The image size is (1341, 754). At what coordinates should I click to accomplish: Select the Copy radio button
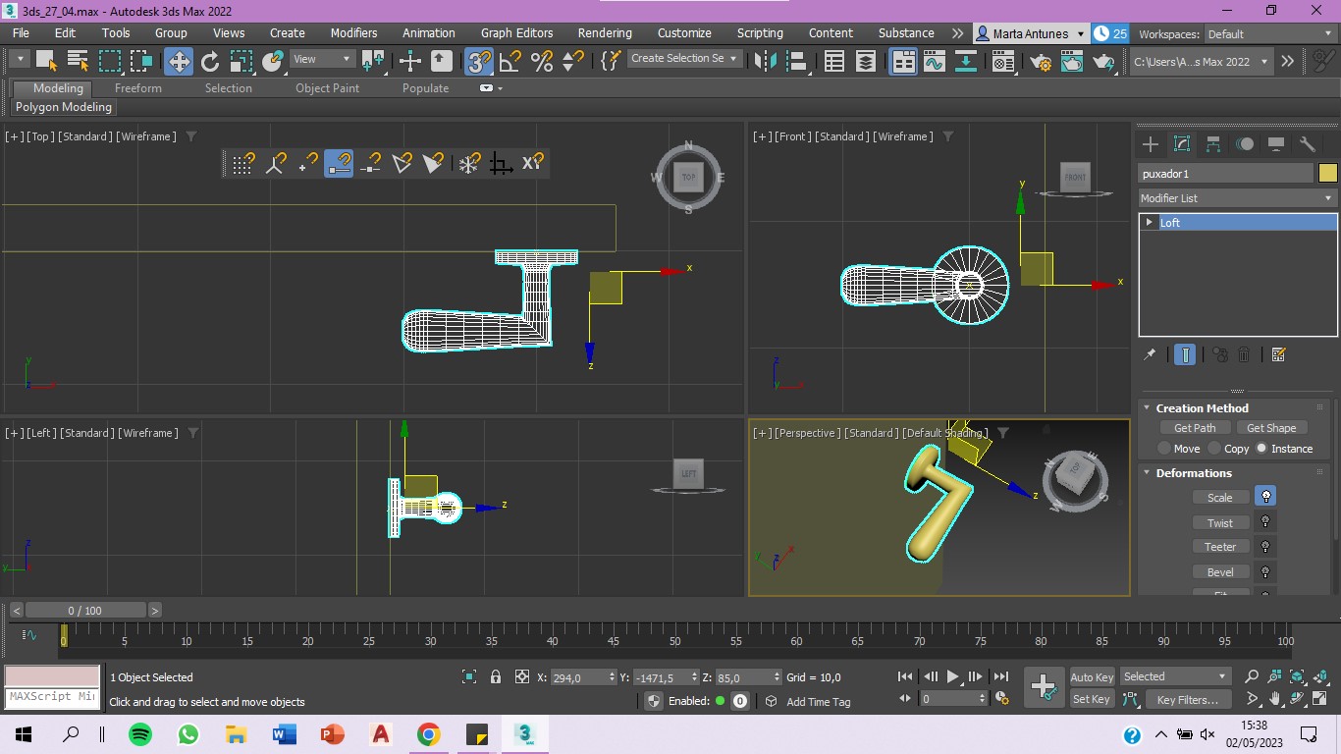(1215, 449)
